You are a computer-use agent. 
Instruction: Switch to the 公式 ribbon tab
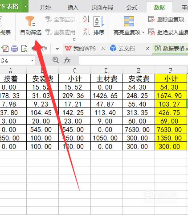[132, 7]
